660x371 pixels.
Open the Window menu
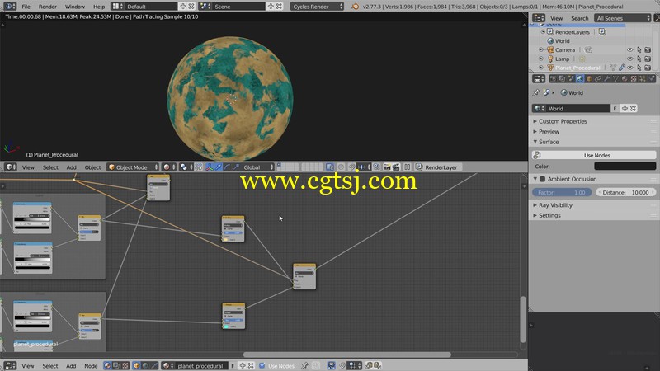75,7
